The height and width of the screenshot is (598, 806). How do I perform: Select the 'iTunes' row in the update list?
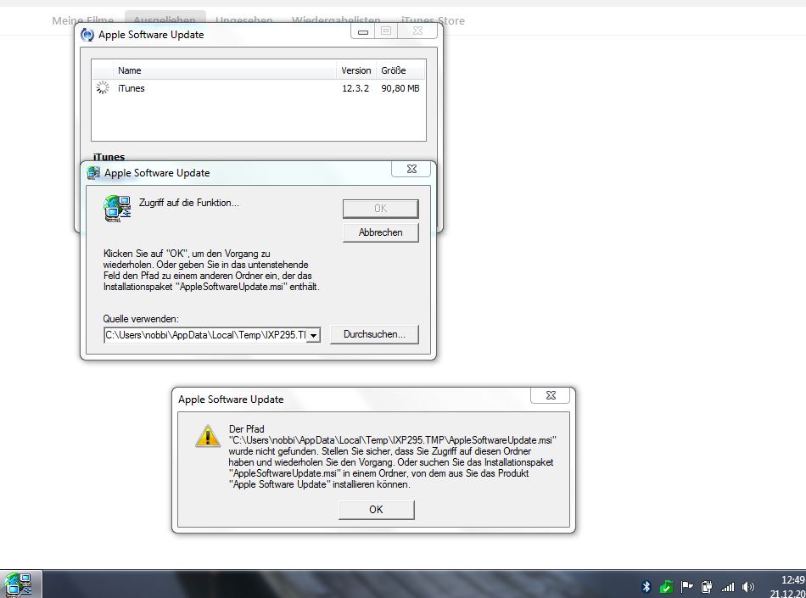pos(259,88)
